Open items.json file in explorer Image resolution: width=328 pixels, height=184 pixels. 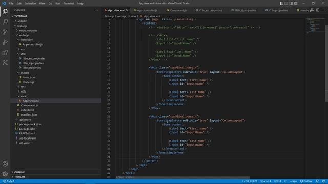click(56, 77)
